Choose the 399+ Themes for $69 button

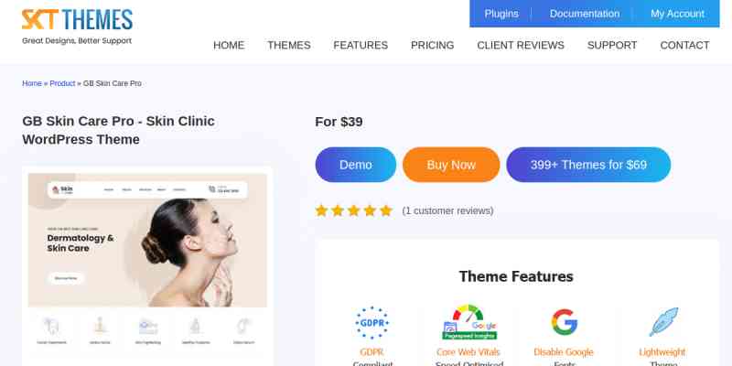point(588,165)
